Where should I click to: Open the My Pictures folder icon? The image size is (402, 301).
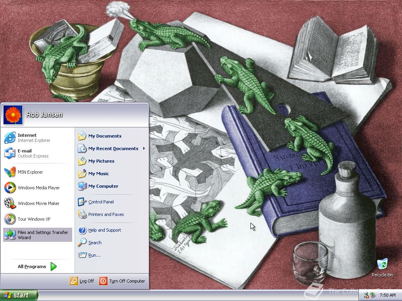pyautogui.click(x=82, y=161)
